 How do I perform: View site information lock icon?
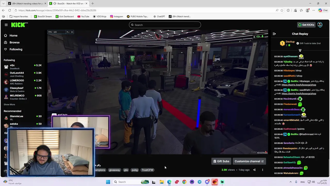tap(16, 10)
